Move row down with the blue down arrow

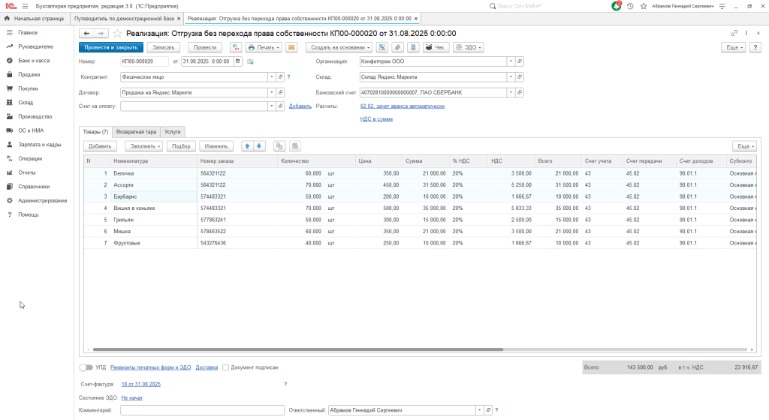coord(259,146)
